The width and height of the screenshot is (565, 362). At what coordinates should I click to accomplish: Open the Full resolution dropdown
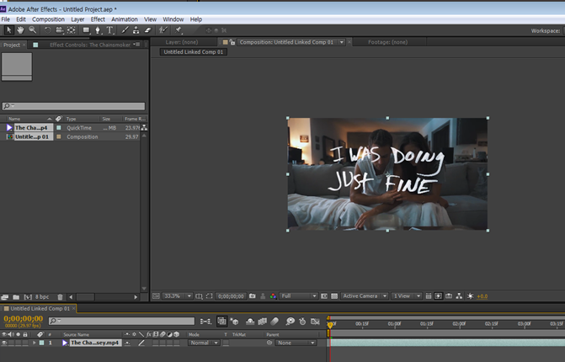pos(299,296)
